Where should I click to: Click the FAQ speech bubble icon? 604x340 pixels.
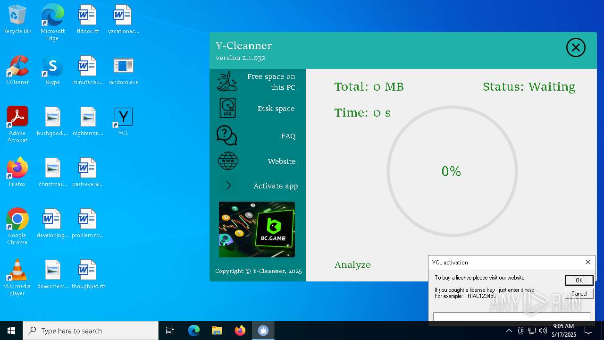(227, 136)
